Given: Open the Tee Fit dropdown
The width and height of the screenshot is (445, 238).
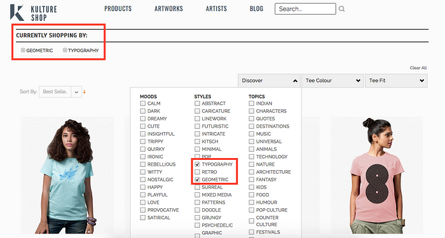Looking at the screenshot, I should click(396, 81).
